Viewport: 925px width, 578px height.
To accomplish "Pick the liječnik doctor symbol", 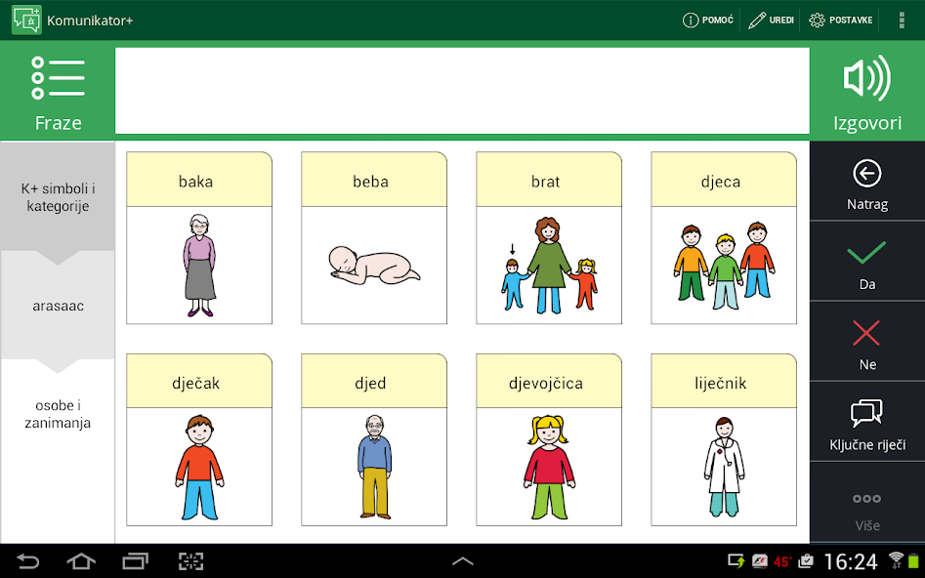I will click(x=724, y=440).
